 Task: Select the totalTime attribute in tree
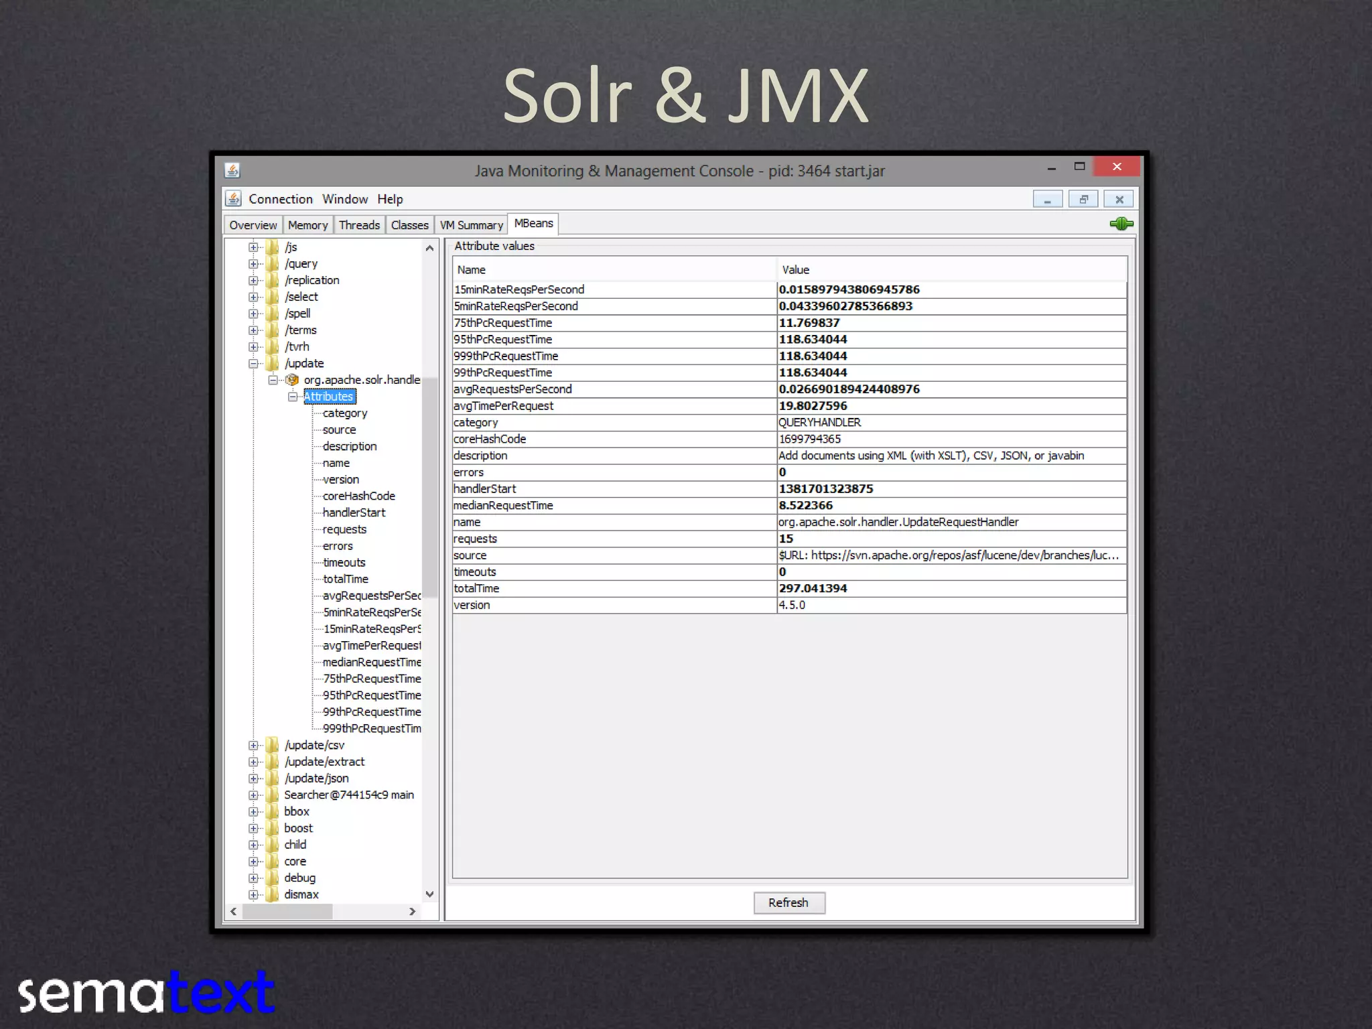click(x=345, y=579)
